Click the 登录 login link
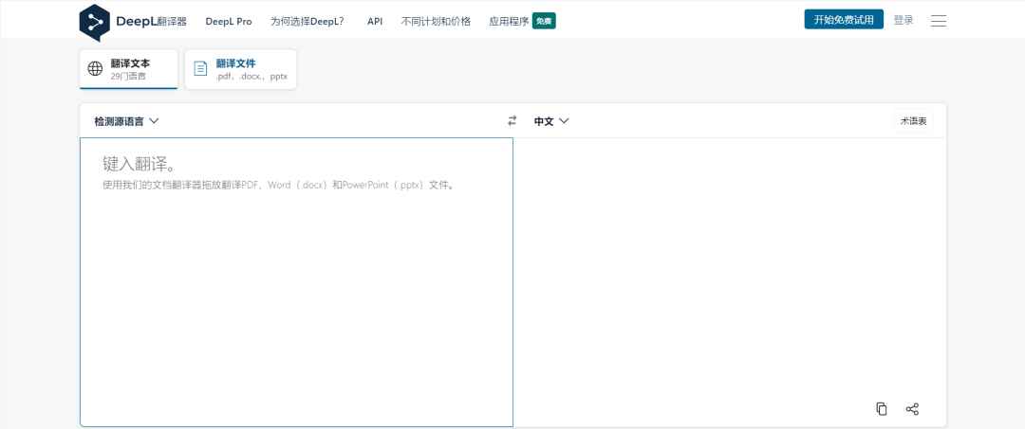 click(904, 20)
